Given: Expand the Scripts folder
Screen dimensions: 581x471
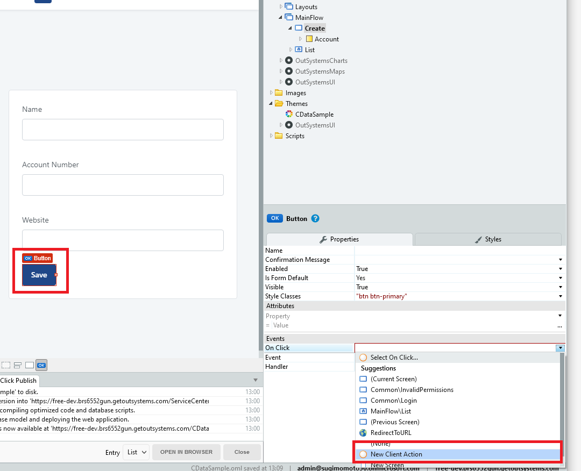Looking at the screenshot, I should [x=271, y=136].
